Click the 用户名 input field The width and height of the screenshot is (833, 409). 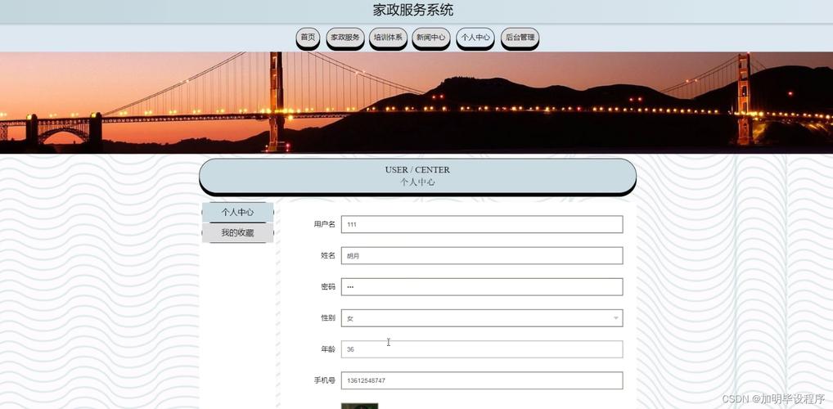click(481, 224)
